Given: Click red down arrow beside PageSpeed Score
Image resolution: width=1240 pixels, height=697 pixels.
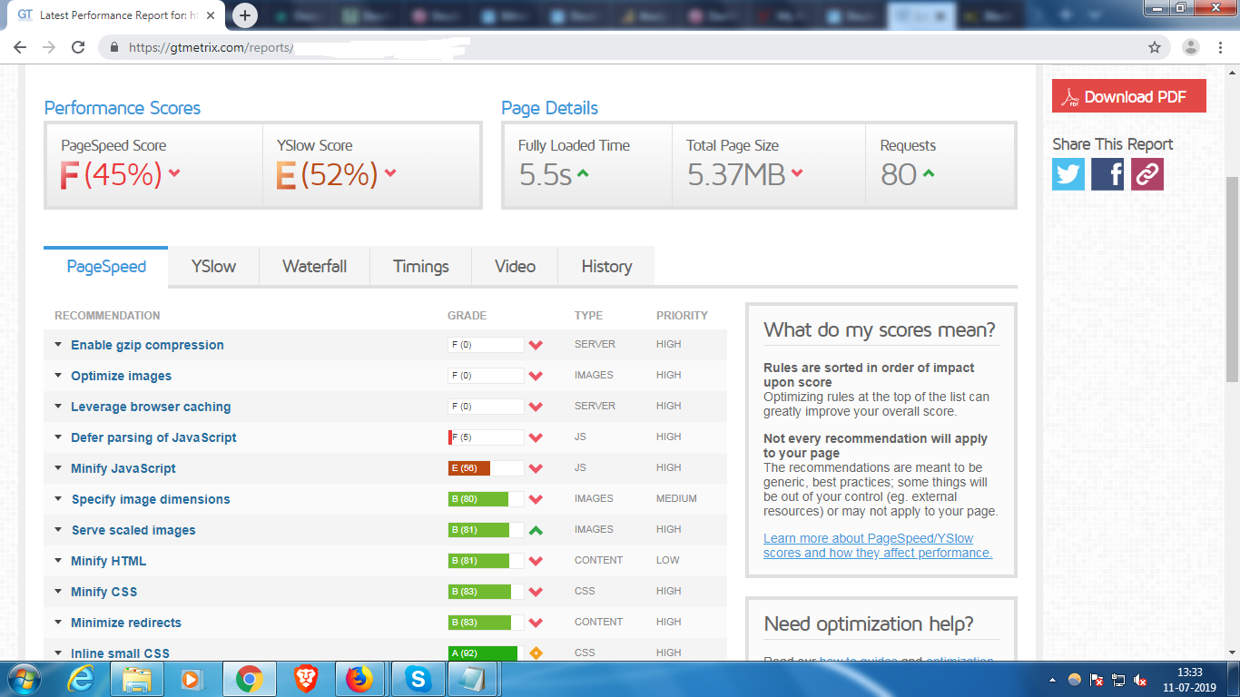Looking at the screenshot, I should click(174, 173).
